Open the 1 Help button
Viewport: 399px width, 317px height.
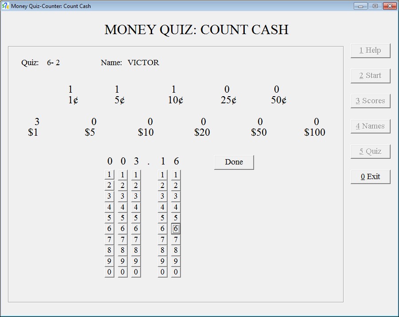pos(370,51)
